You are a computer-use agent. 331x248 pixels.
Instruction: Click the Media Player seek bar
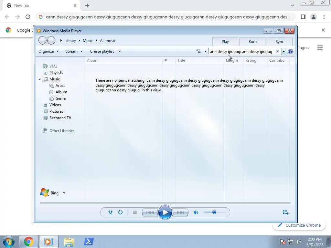tap(165, 203)
